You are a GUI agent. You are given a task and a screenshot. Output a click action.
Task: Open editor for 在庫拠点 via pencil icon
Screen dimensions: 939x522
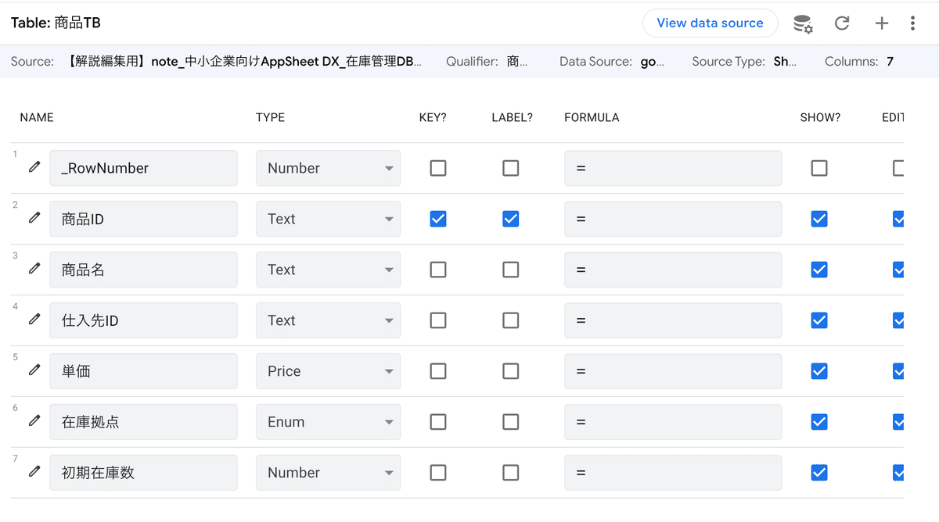pyautogui.click(x=34, y=421)
